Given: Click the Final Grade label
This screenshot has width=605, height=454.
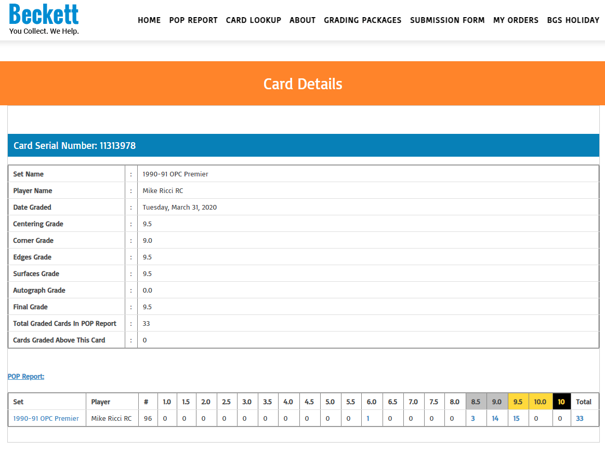Looking at the screenshot, I should (x=31, y=307).
